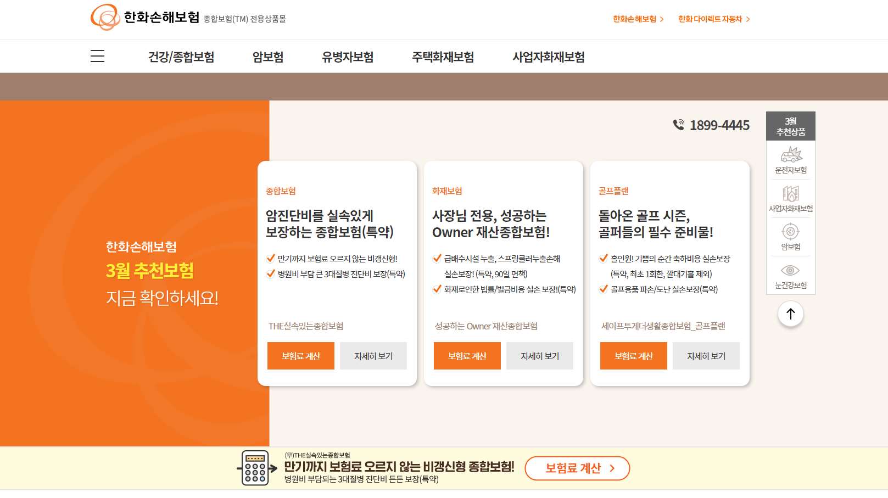Viewport: 888px width, 498px height.
Task: Click the 성공하는 Owner 재산종합보험 product name
Action: click(486, 326)
